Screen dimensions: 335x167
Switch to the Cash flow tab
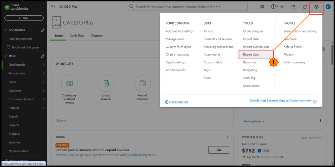[77, 36]
